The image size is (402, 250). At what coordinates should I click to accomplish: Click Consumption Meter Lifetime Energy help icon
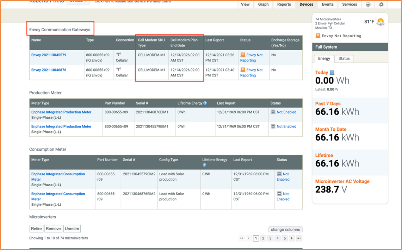pyautogui.click(x=204, y=165)
